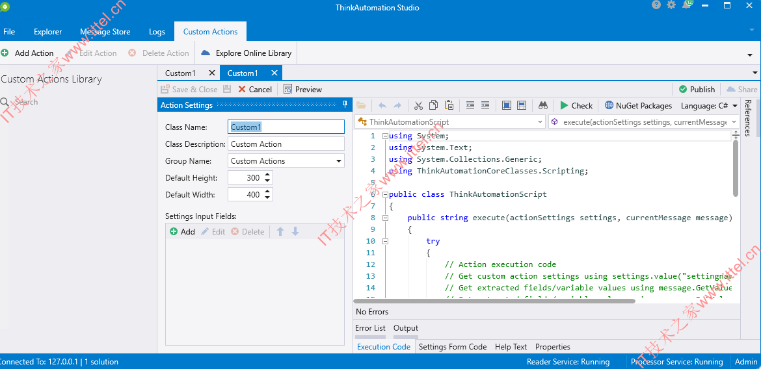This screenshot has height=369, width=761.
Task: Click the full-screen editor layout icon
Action: pos(506,105)
